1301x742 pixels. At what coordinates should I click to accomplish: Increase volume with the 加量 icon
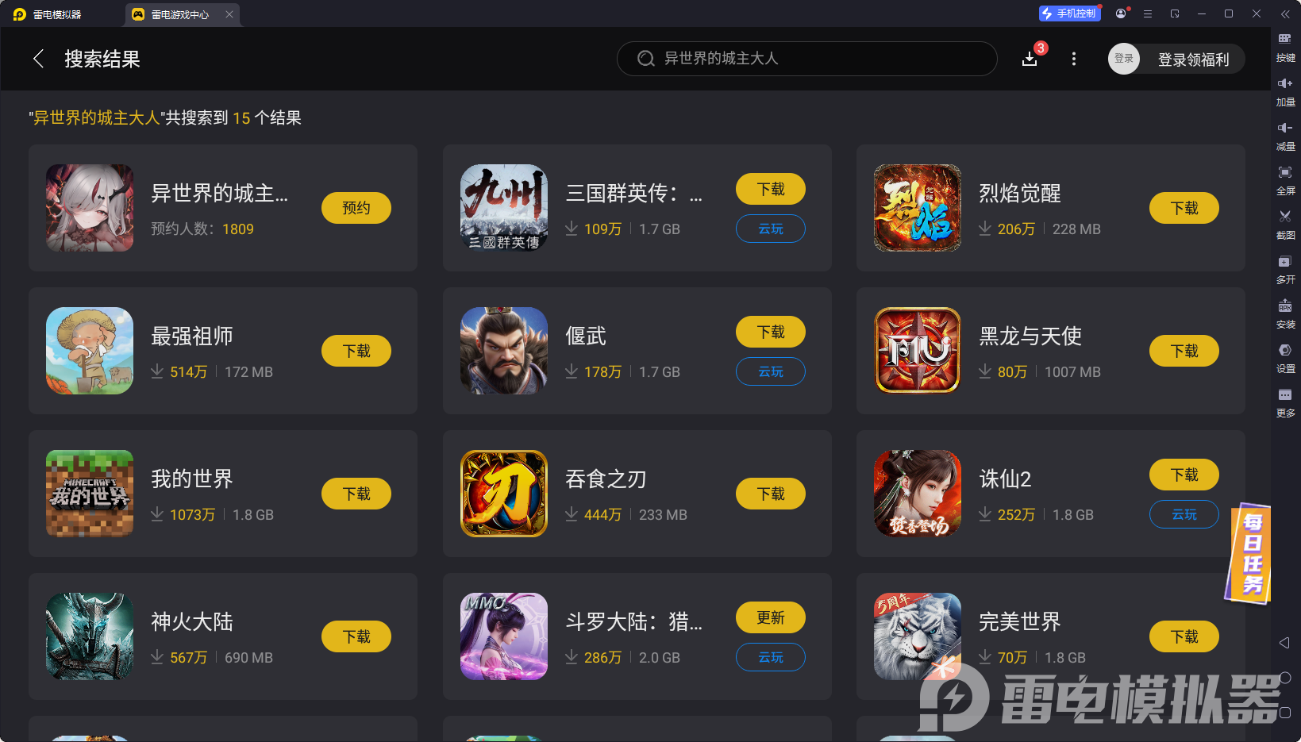pos(1285,90)
